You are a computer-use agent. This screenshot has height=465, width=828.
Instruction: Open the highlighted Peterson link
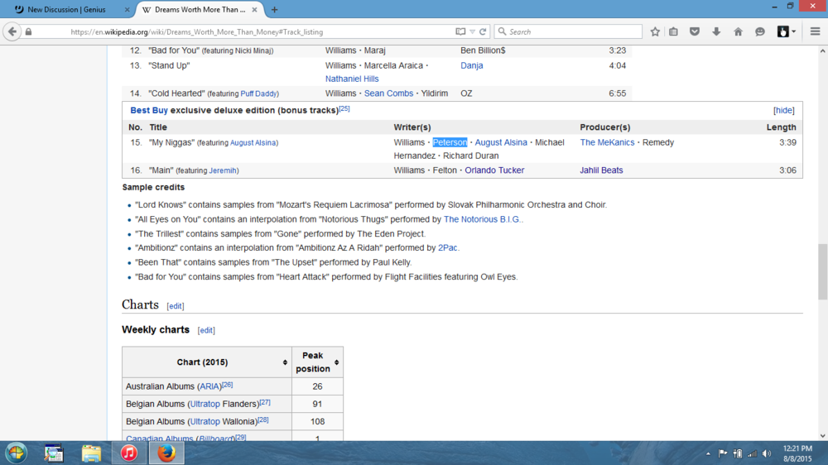coord(450,142)
